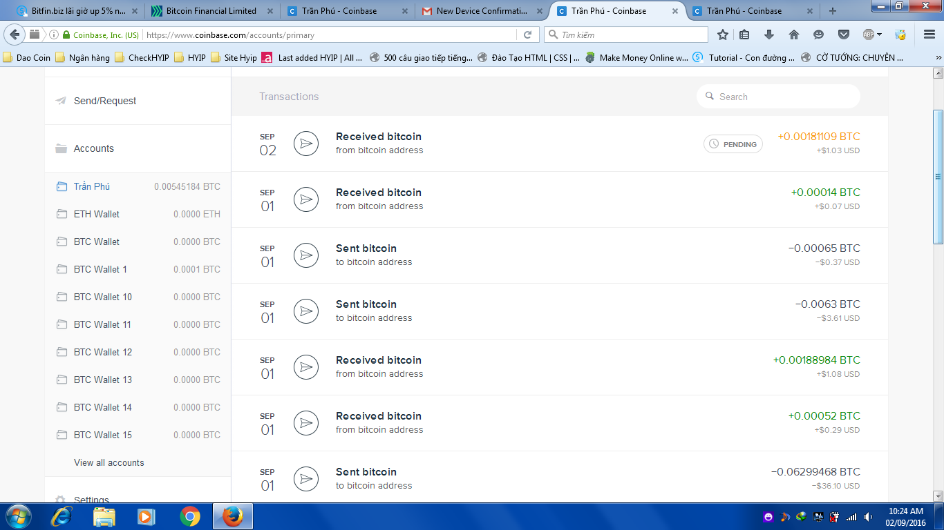Click the wallet icon beside BTC Wallet 15

pyautogui.click(x=62, y=435)
